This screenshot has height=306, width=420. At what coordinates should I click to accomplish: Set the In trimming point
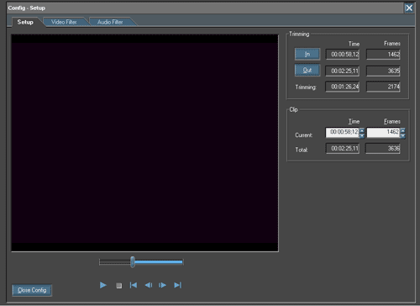tap(307, 54)
